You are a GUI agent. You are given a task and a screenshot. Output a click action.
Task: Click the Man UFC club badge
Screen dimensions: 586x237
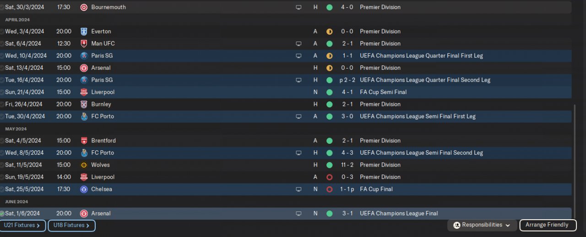click(x=84, y=44)
